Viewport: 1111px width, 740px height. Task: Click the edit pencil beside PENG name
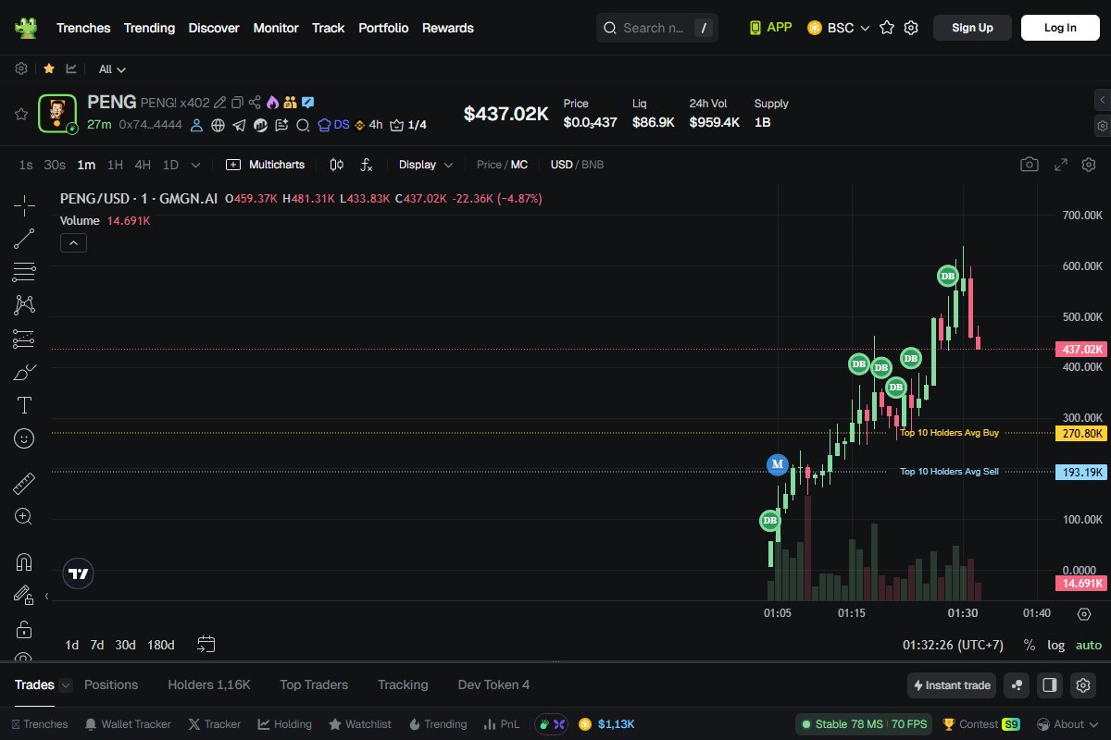219,103
